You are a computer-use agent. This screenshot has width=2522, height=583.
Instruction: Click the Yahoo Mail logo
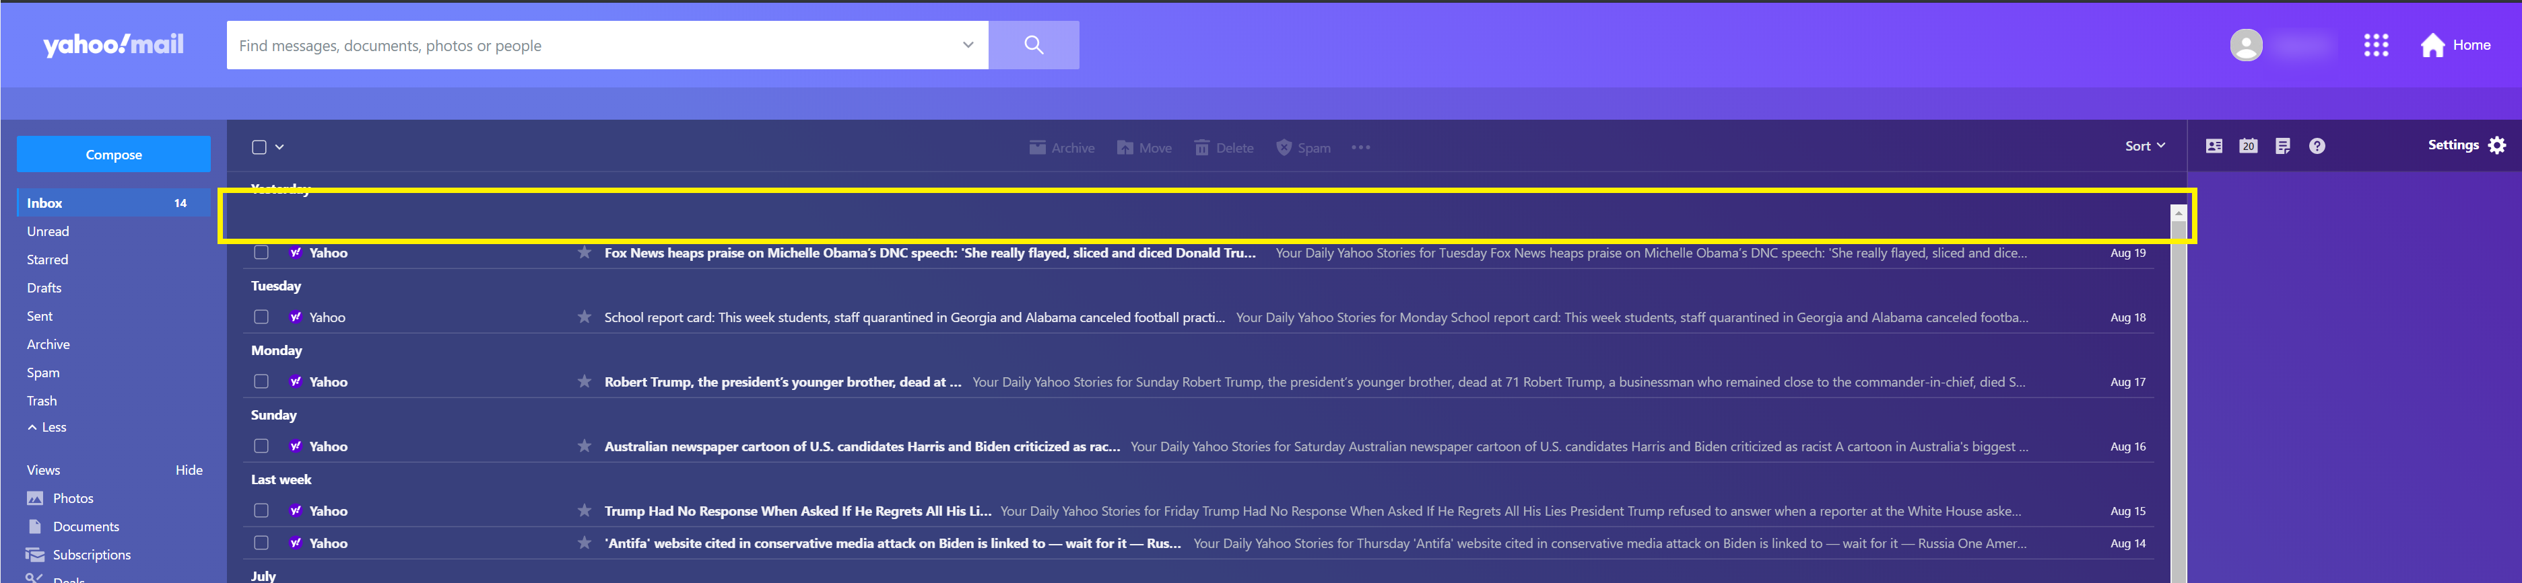coord(114,45)
